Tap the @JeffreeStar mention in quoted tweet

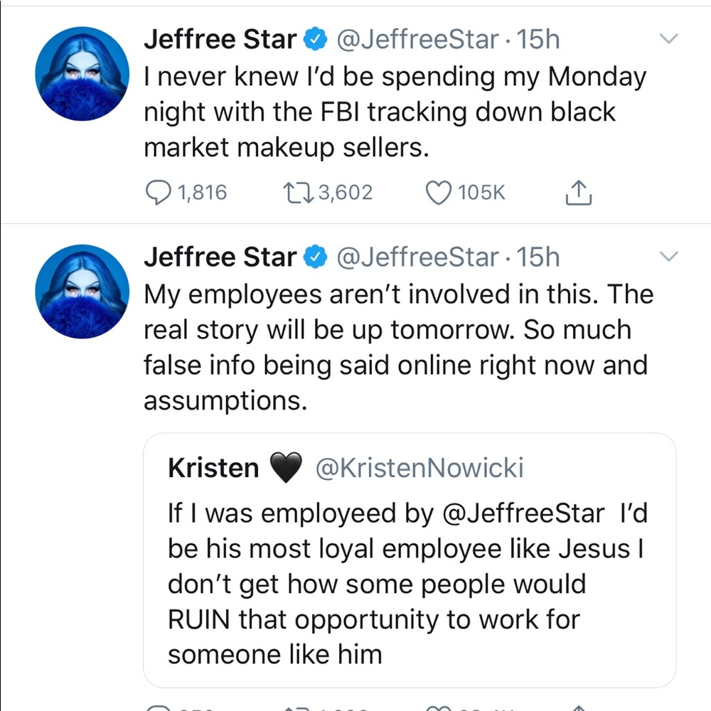point(524,513)
